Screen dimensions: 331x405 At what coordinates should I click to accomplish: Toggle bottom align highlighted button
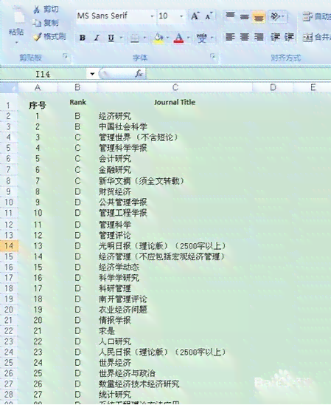point(259,17)
